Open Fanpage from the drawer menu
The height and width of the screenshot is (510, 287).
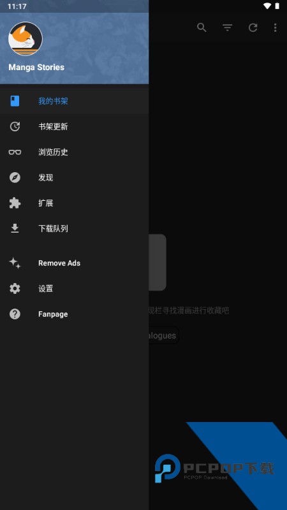click(74, 314)
